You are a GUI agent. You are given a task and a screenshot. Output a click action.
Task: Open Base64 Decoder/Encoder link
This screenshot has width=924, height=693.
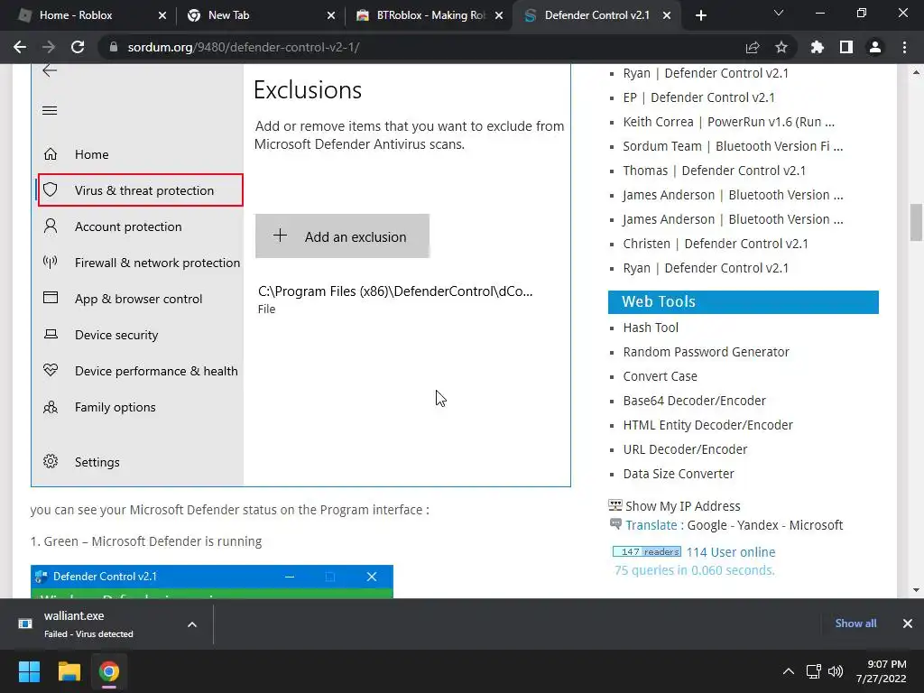pos(694,401)
